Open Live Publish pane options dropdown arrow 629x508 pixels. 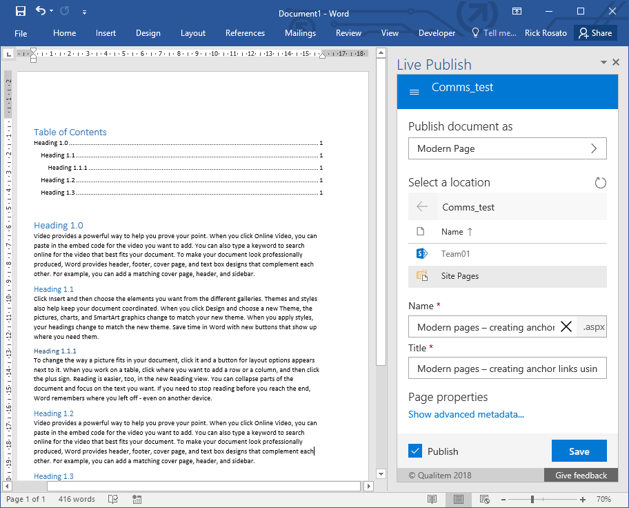tap(603, 62)
